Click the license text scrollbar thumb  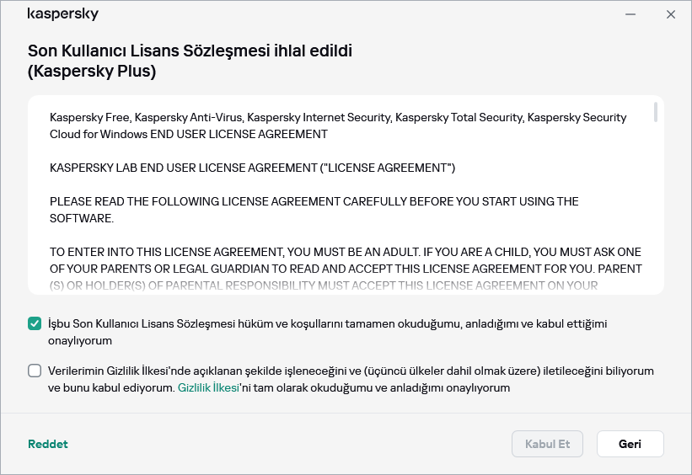tap(656, 112)
